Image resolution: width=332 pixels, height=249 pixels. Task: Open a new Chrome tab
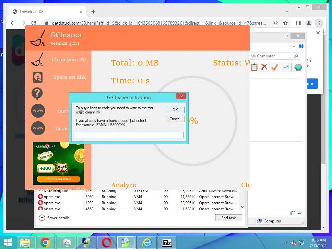(93, 12)
